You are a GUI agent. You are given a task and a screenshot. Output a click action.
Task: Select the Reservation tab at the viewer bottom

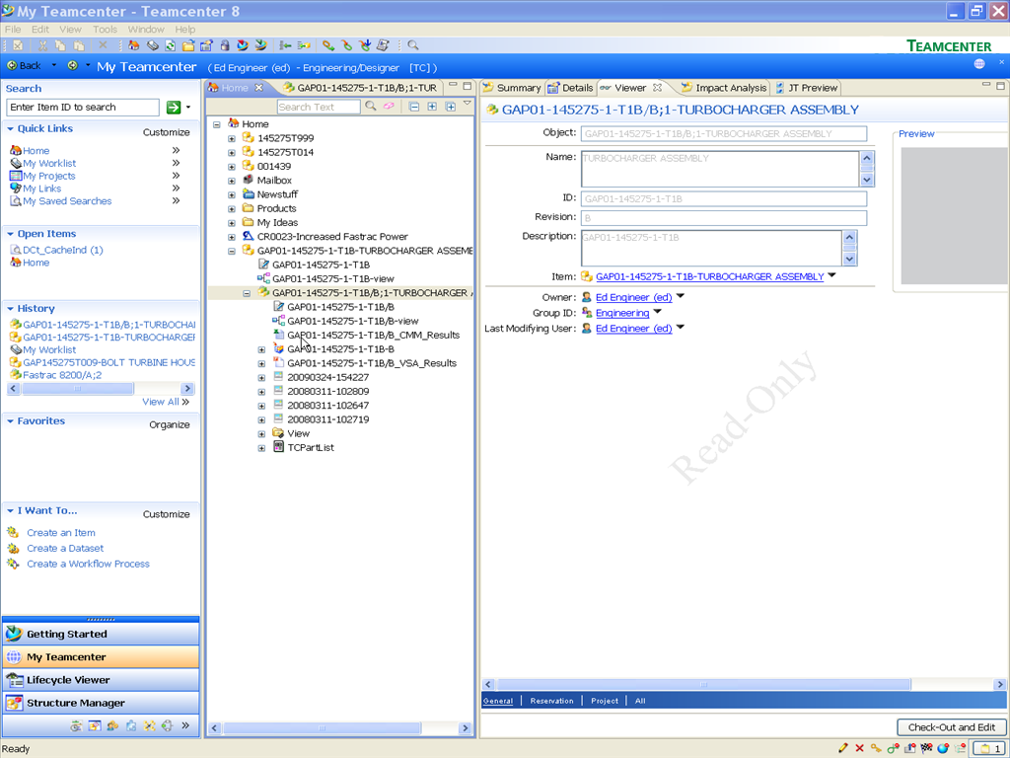click(551, 701)
